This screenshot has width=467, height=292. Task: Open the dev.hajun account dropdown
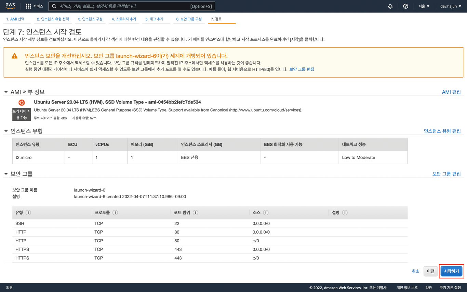click(x=451, y=6)
